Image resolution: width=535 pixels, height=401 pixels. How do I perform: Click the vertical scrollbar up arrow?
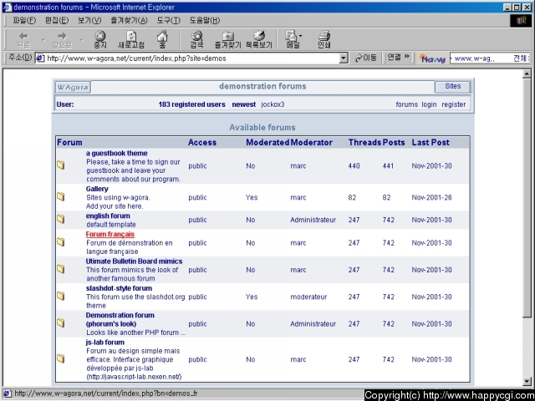point(527,74)
